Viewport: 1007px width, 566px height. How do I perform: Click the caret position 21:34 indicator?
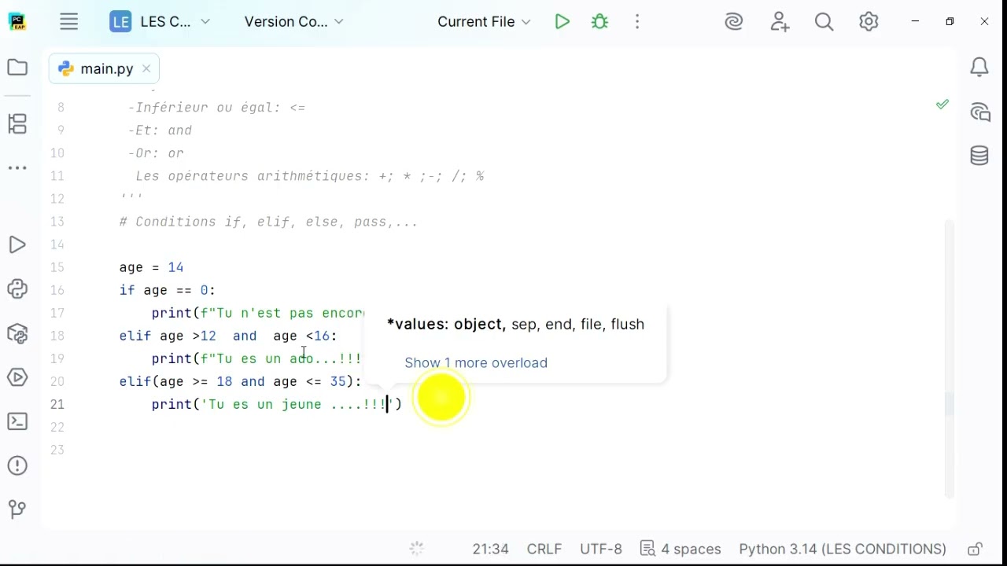point(490,549)
